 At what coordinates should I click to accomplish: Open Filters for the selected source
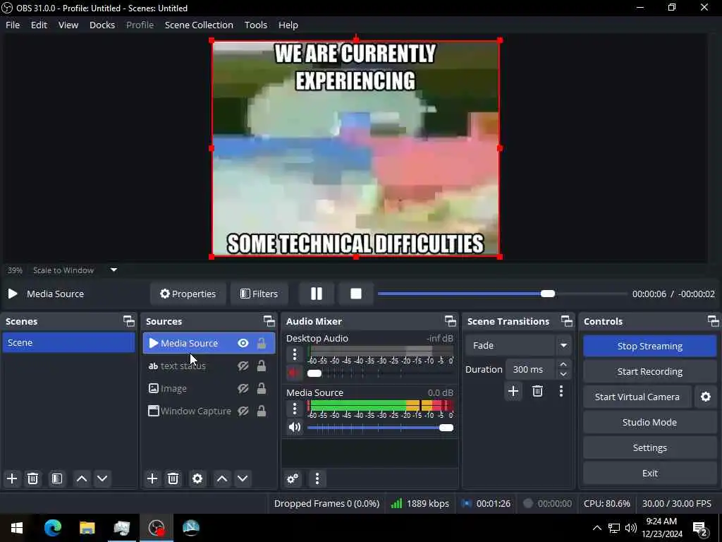(259, 294)
